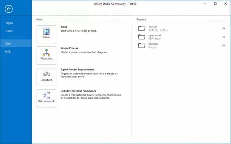Click the Agent Process Improvement heading

pyautogui.click(x=77, y=70)
